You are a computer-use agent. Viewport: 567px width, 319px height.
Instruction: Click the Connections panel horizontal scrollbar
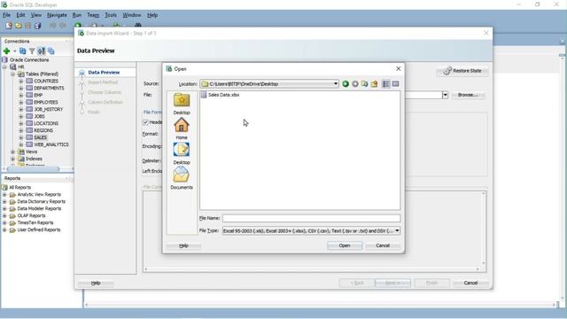[33, 169]
